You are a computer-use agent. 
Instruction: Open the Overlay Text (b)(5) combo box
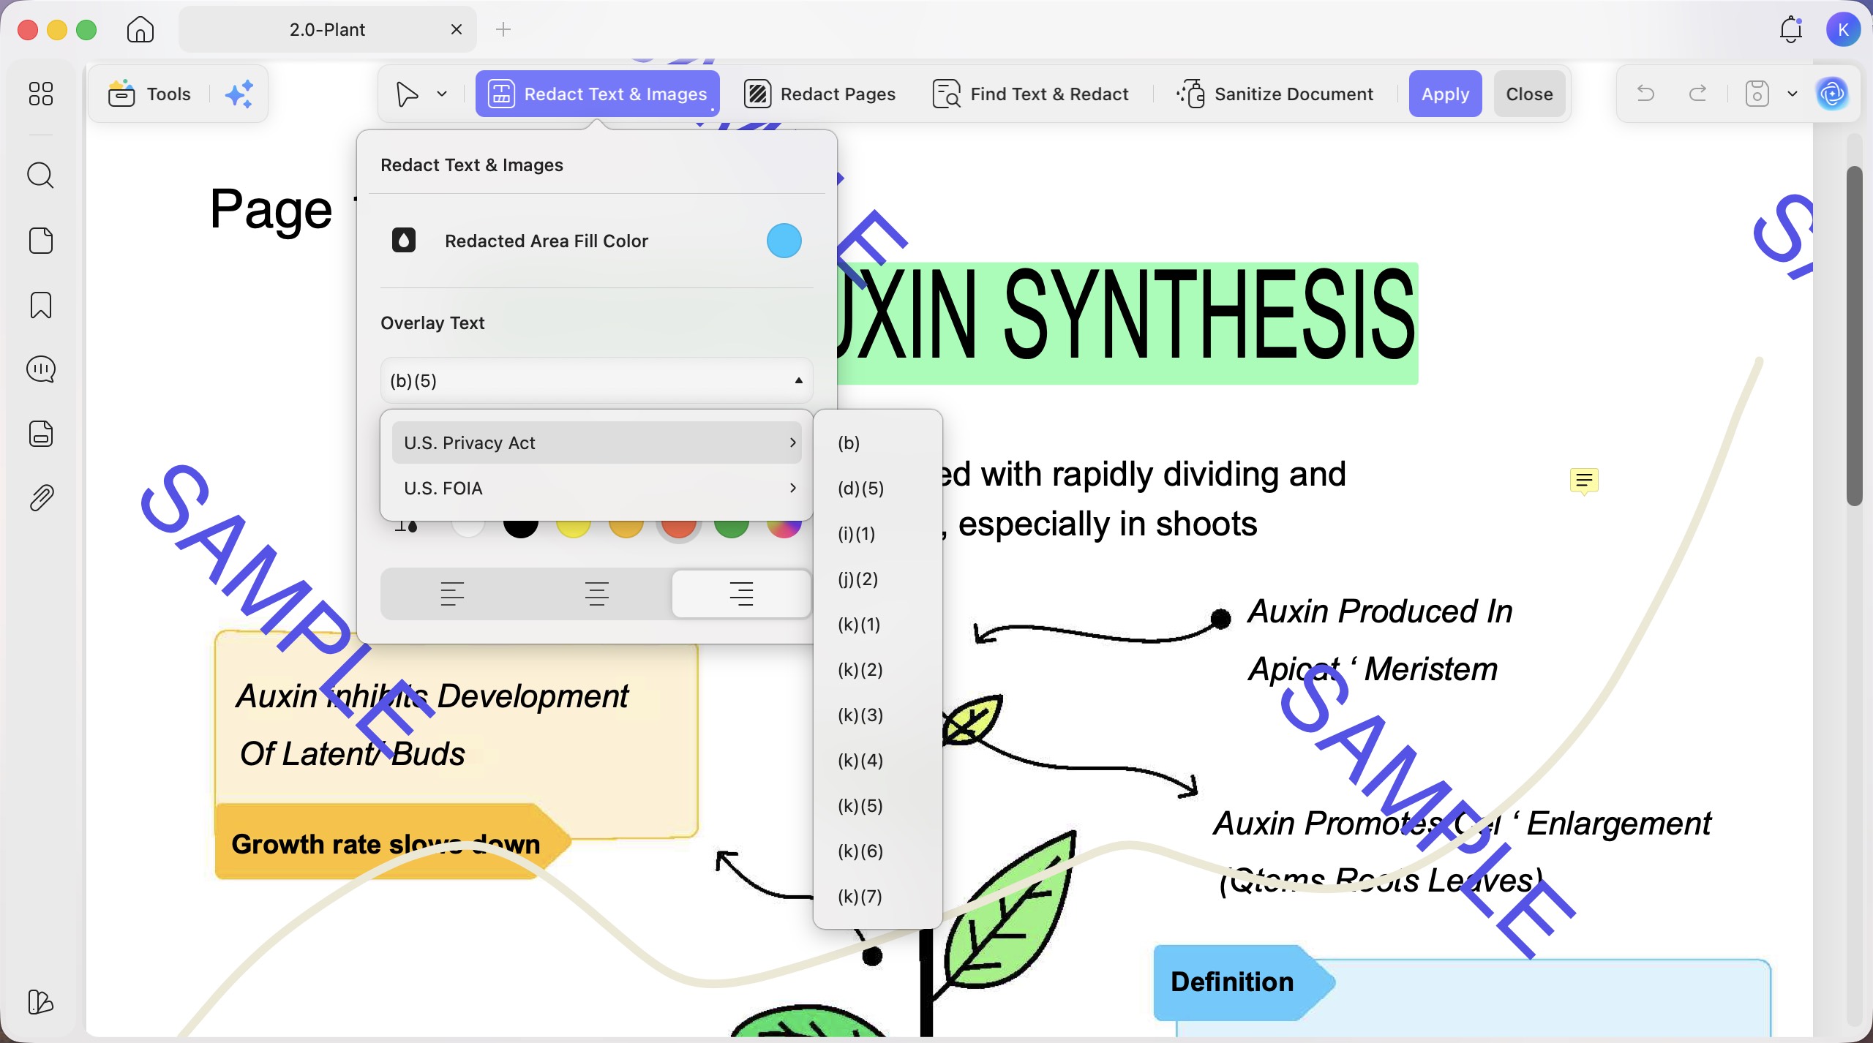[x=596, y=380]
